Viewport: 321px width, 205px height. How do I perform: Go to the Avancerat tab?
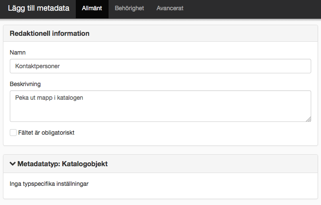click(x=170, y=8)
